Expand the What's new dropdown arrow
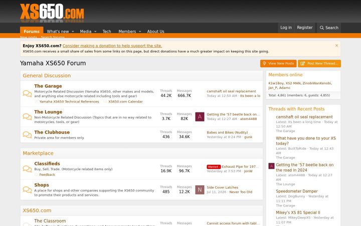361x226 pixels. [x=73, y=31]
